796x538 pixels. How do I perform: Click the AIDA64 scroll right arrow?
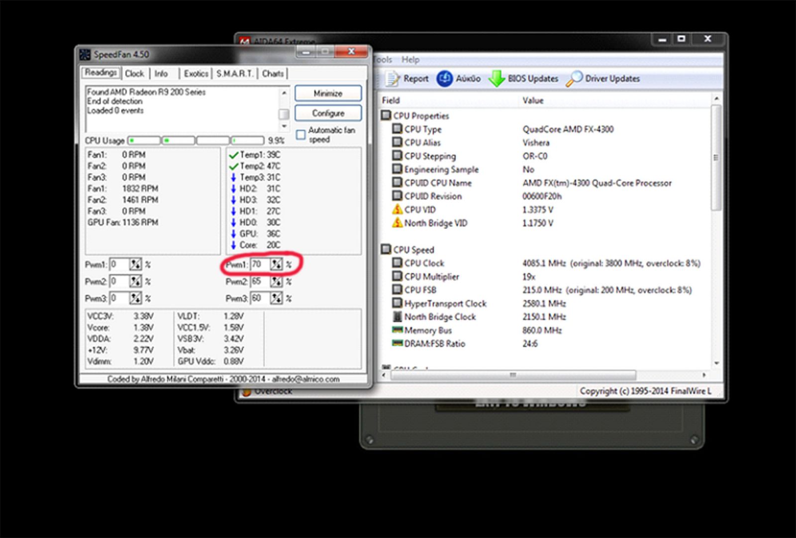click(x=703, y=375)
